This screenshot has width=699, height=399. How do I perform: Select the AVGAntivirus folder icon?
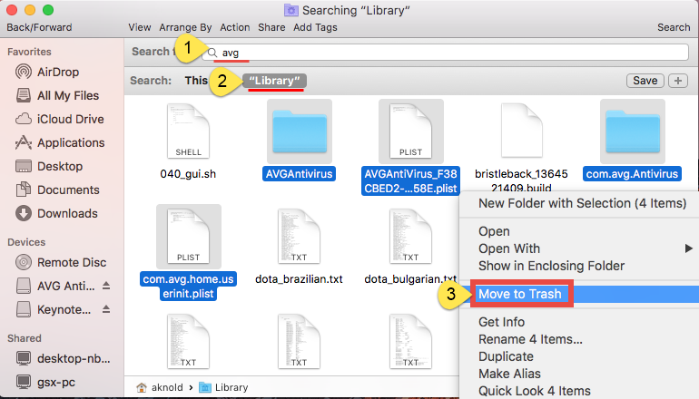[299, 131]
